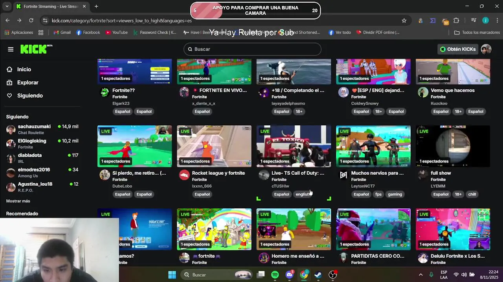Image resolution: width=503 pixels, height=282 pixels.
Task: Click the Obtén KICKs button
Action: [458, 49]
